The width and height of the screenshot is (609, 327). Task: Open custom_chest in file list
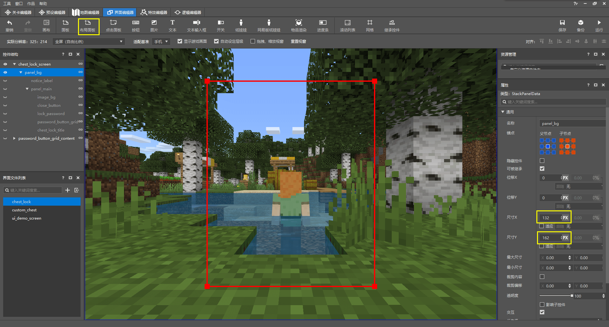click(x=42, y=210)
